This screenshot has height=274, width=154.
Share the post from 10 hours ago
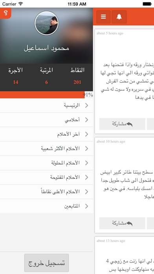click(x=122, y=223)
